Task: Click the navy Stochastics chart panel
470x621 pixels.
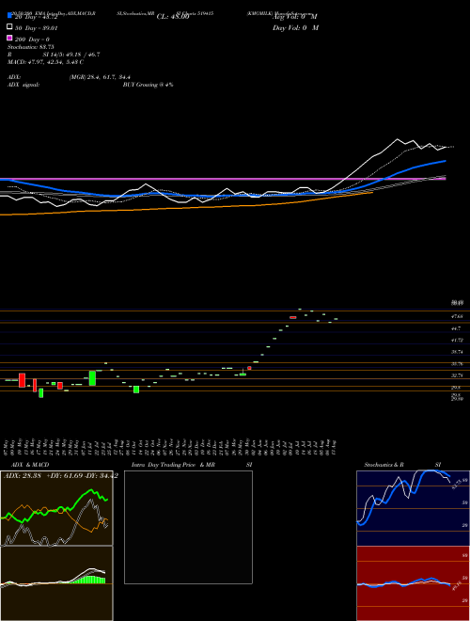Action: point(413,508)
